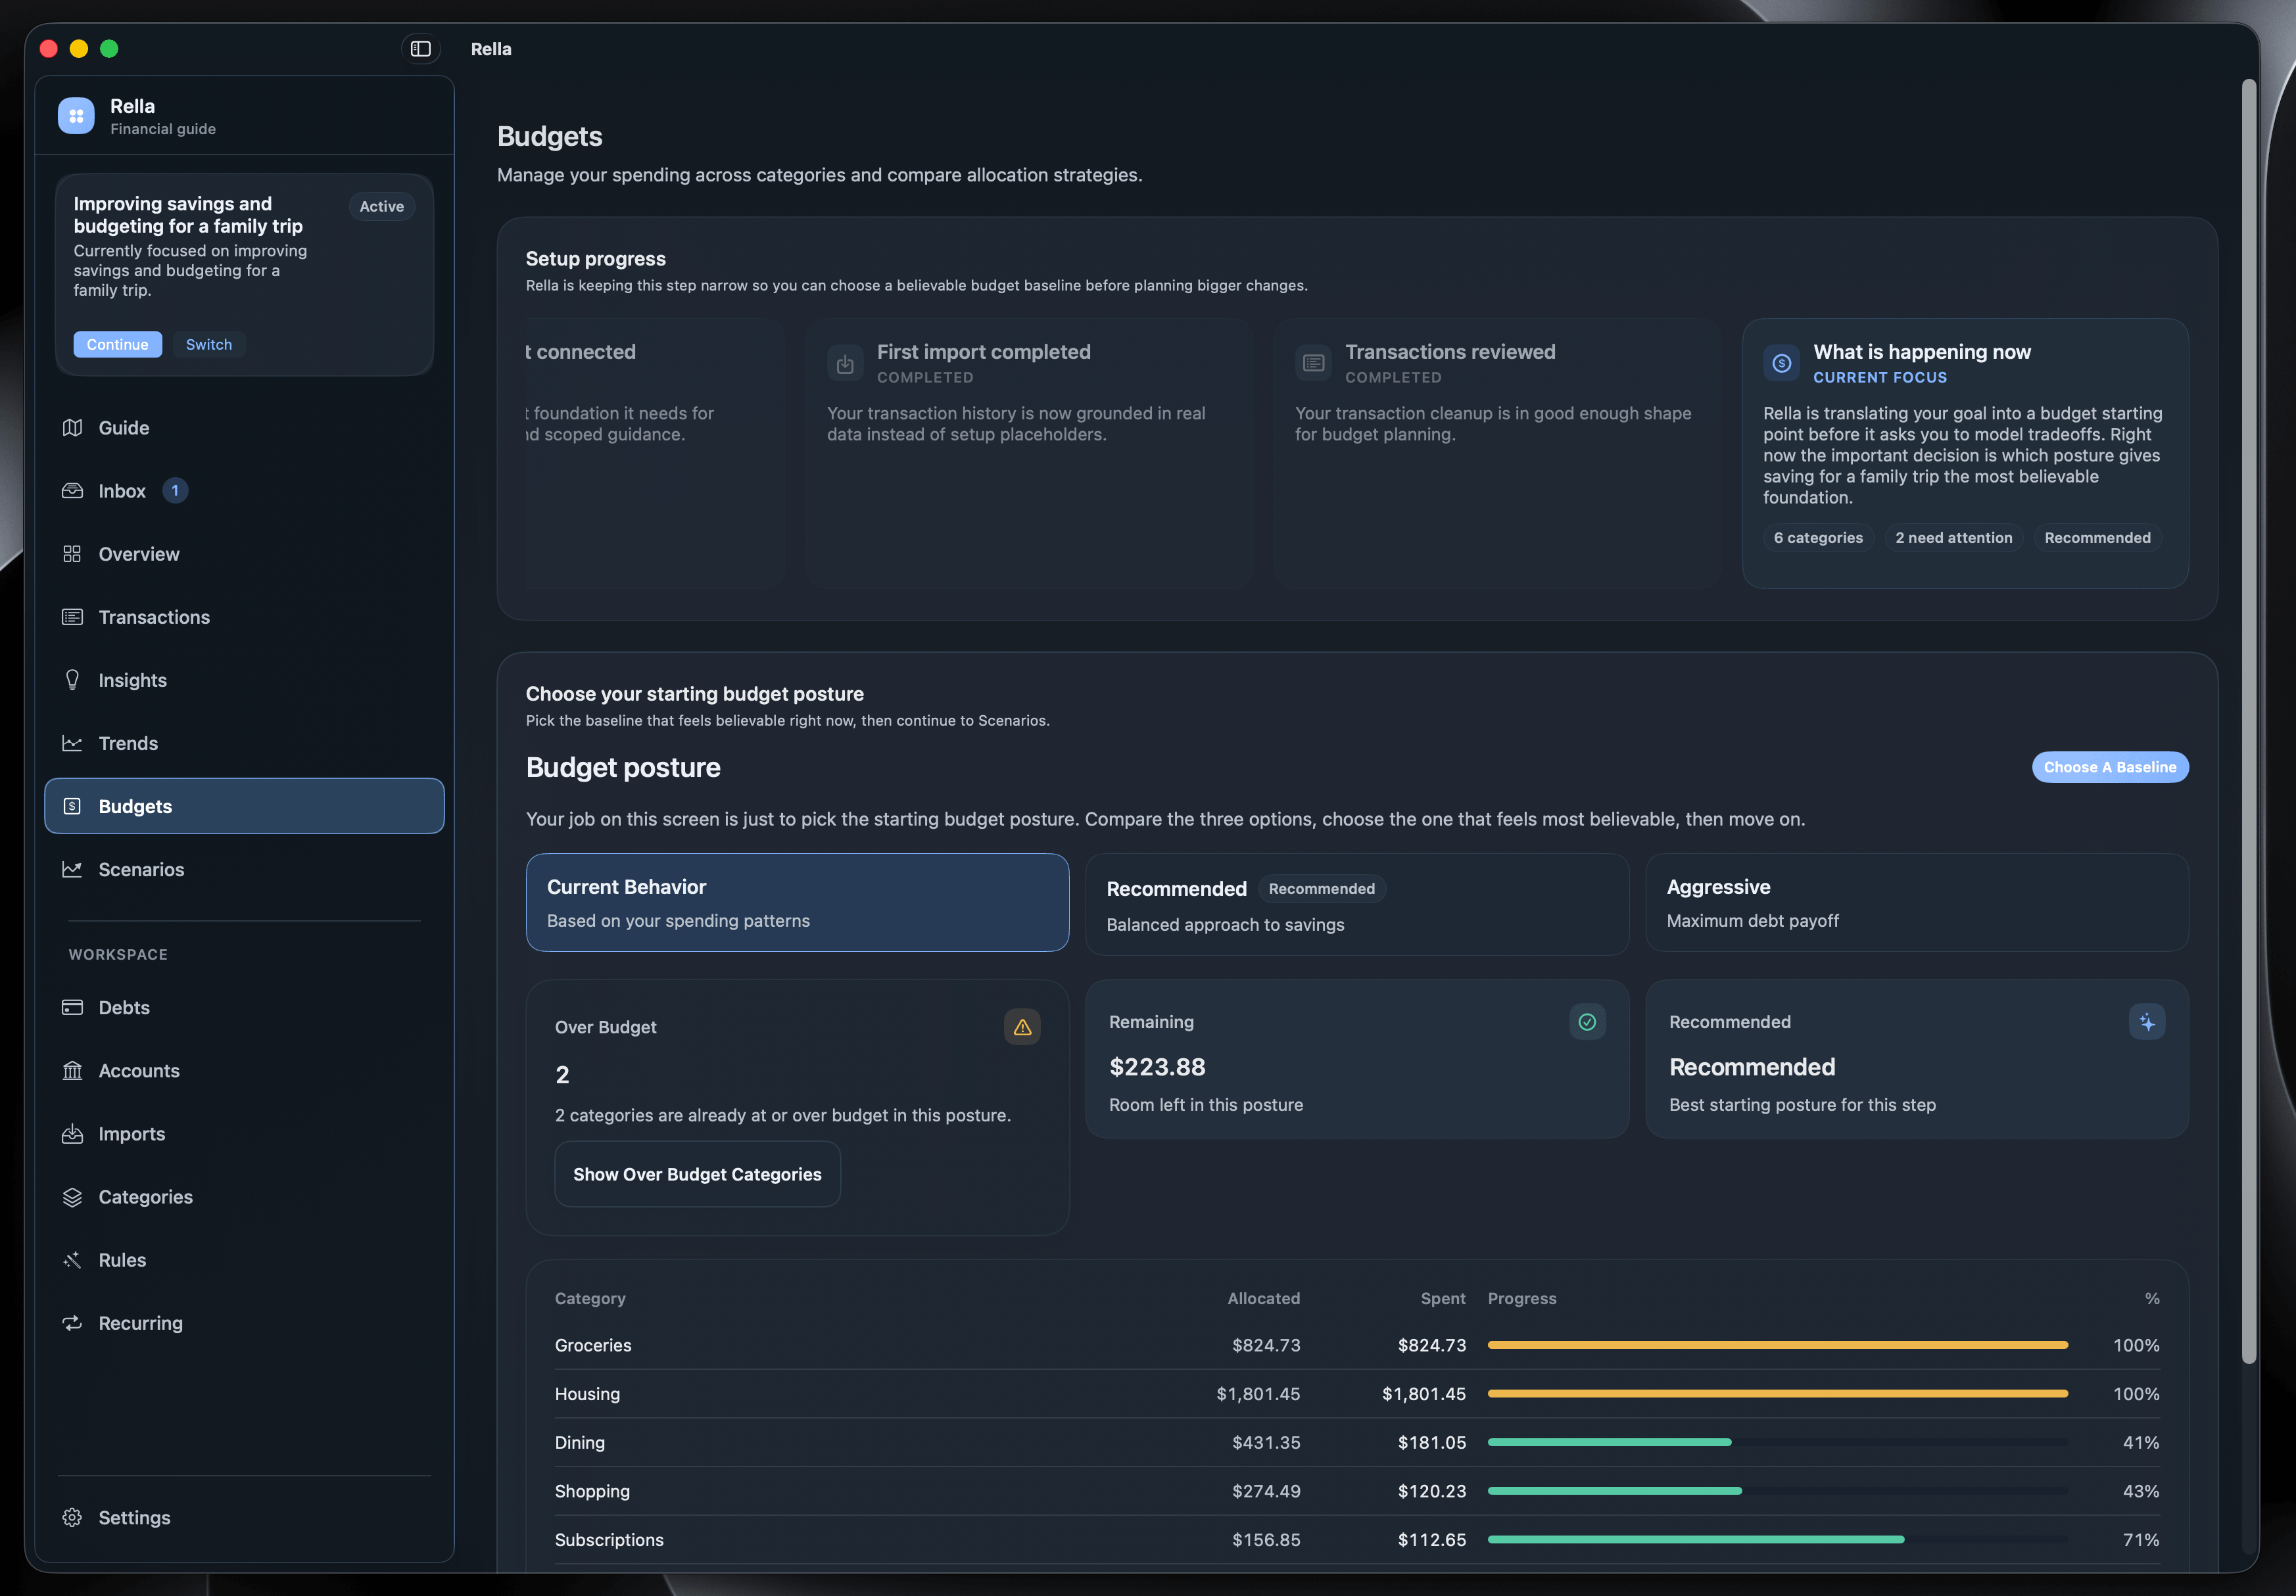2296x1596 pixels.
Task: Click the What is happening now dollar icon
Action: coord(1781,363)
